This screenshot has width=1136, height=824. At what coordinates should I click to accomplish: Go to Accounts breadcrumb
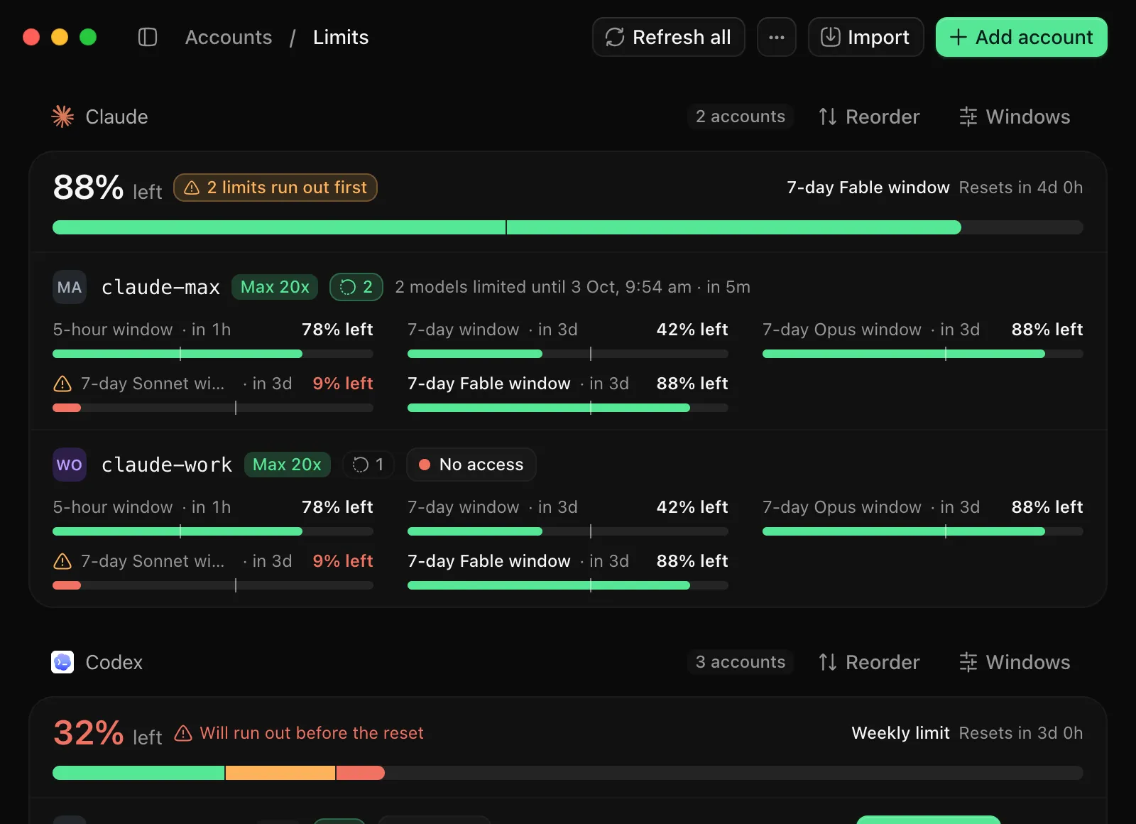229,37
